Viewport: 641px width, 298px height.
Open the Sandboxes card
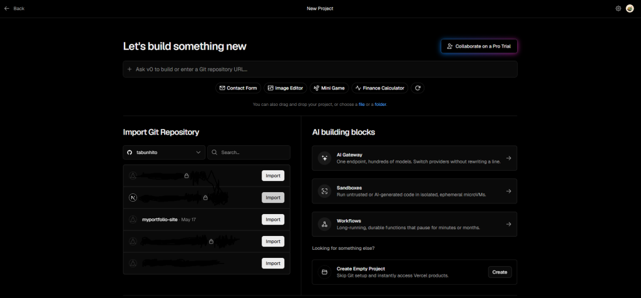pyautogui.click(x=414, y=191)
